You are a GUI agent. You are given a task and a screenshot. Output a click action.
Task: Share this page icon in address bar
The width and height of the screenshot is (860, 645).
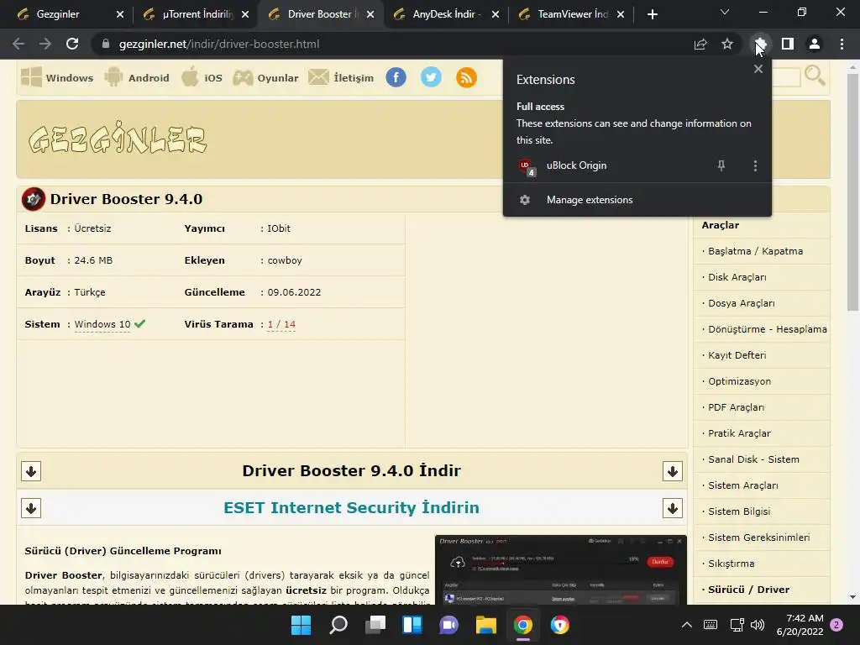click(x=700, y=44)
